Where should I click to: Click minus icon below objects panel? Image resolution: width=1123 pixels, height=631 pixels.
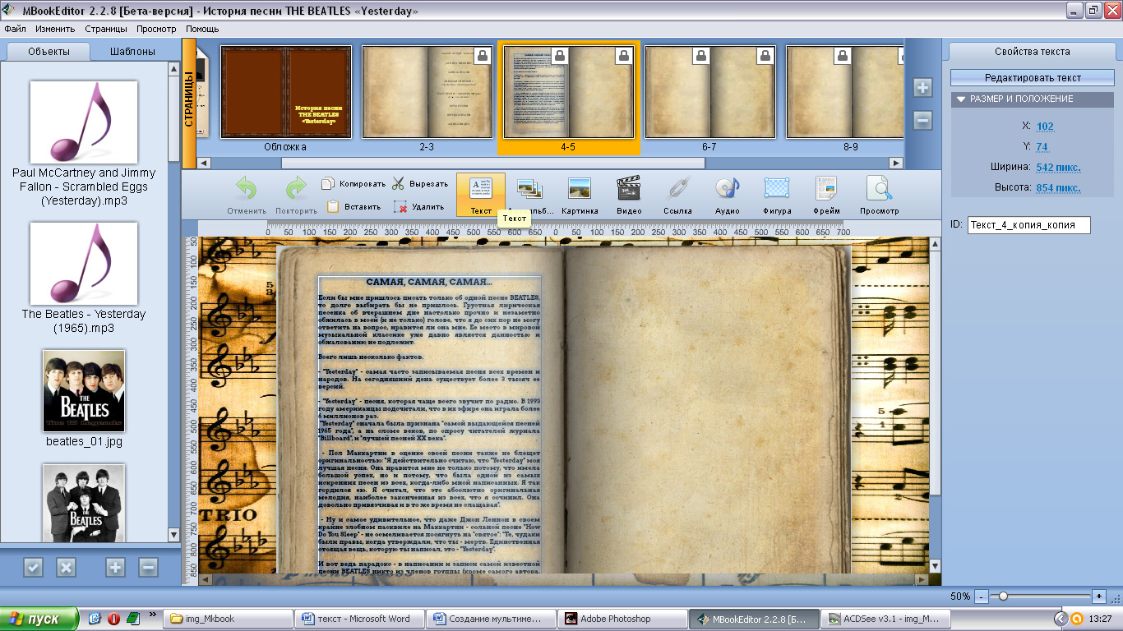[148, 567]
